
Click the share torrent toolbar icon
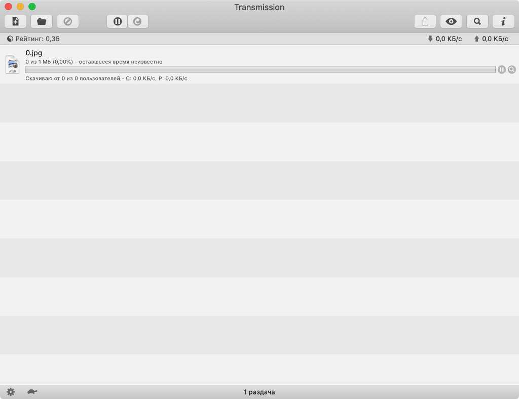click(x=425, y=21)
